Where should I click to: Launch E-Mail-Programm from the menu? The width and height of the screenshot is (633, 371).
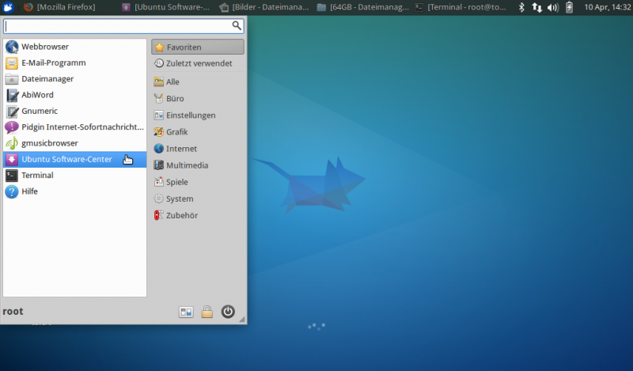tap(74, 63)
